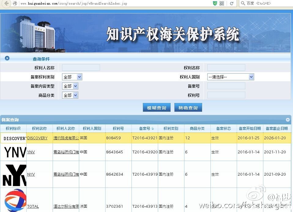Click the green shield security icon
This screenshot has width=293, height=212.
coord(215,3)
